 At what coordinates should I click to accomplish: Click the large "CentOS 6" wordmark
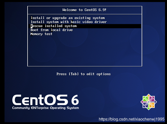click(45, 100)
